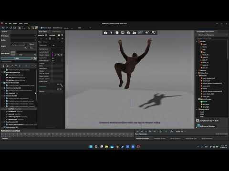This screenshot has height=171, width=229.
Task: Click the magnifier icon in viewport toolbar
Action: 153,33
